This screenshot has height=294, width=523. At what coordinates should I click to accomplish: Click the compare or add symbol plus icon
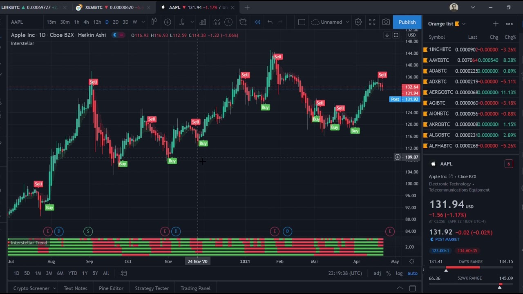[x=168, y=22]
